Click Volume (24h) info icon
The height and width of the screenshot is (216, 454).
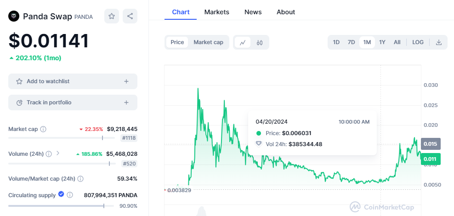49,154
